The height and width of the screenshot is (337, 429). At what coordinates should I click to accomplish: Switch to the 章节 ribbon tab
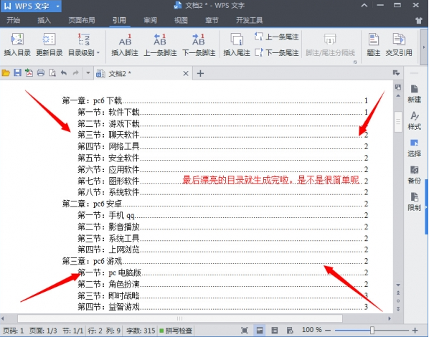point(212,20)
